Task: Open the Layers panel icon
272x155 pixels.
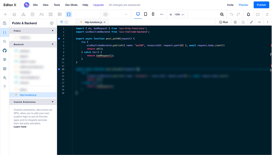Action: click(x=14, y=14)
